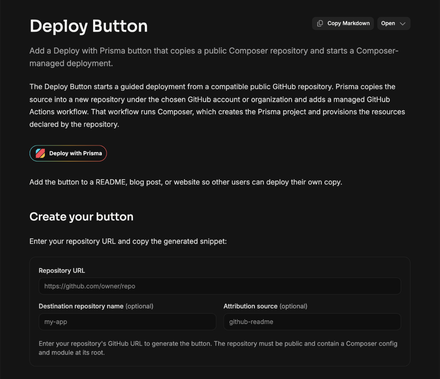This screenshot has width=440, height=379.
Task: Click the 'Add the button to a README' sentence
Action: coord(186,182)
